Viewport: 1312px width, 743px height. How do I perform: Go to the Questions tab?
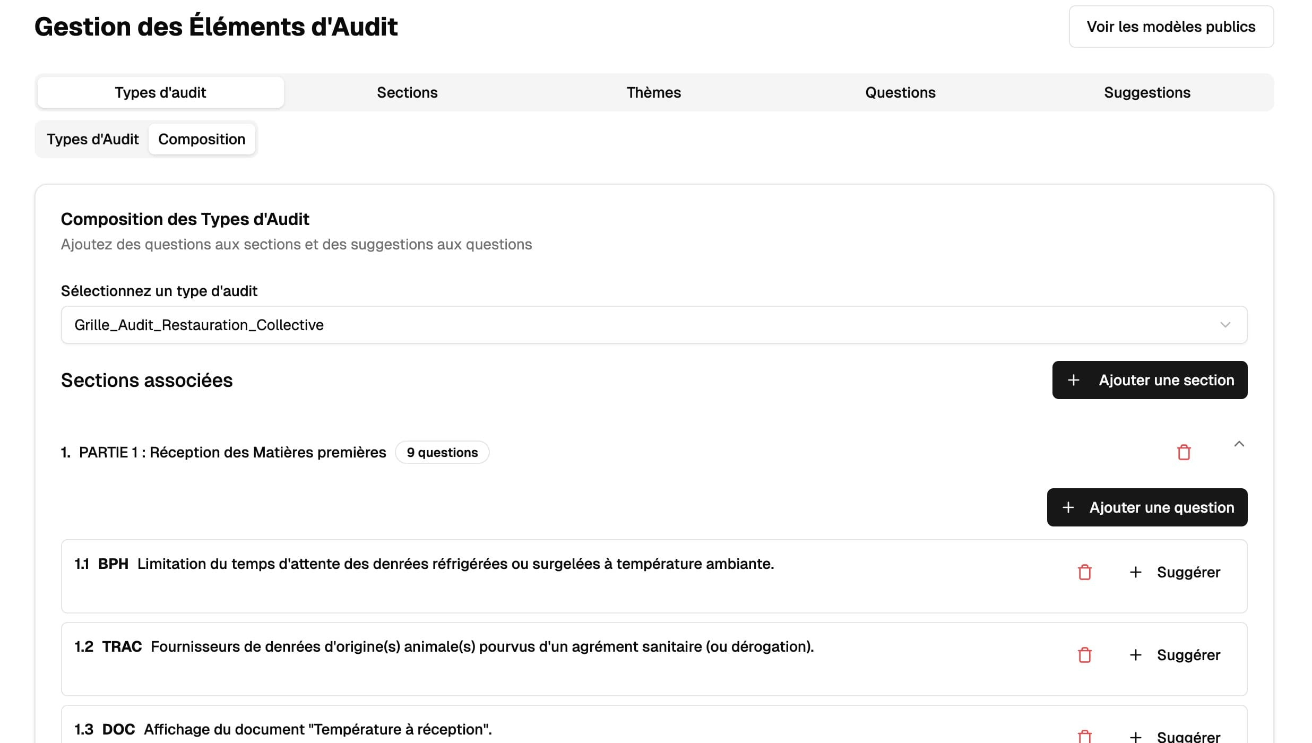pos(900,92)
